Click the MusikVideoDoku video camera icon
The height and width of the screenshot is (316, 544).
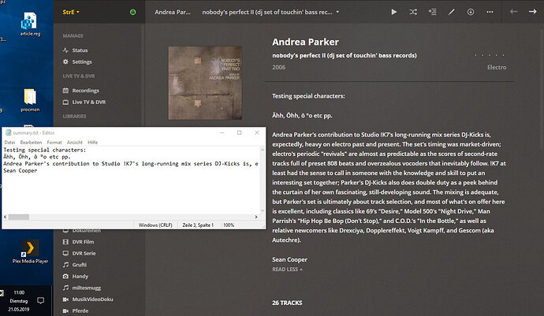(x=65, y=299)
